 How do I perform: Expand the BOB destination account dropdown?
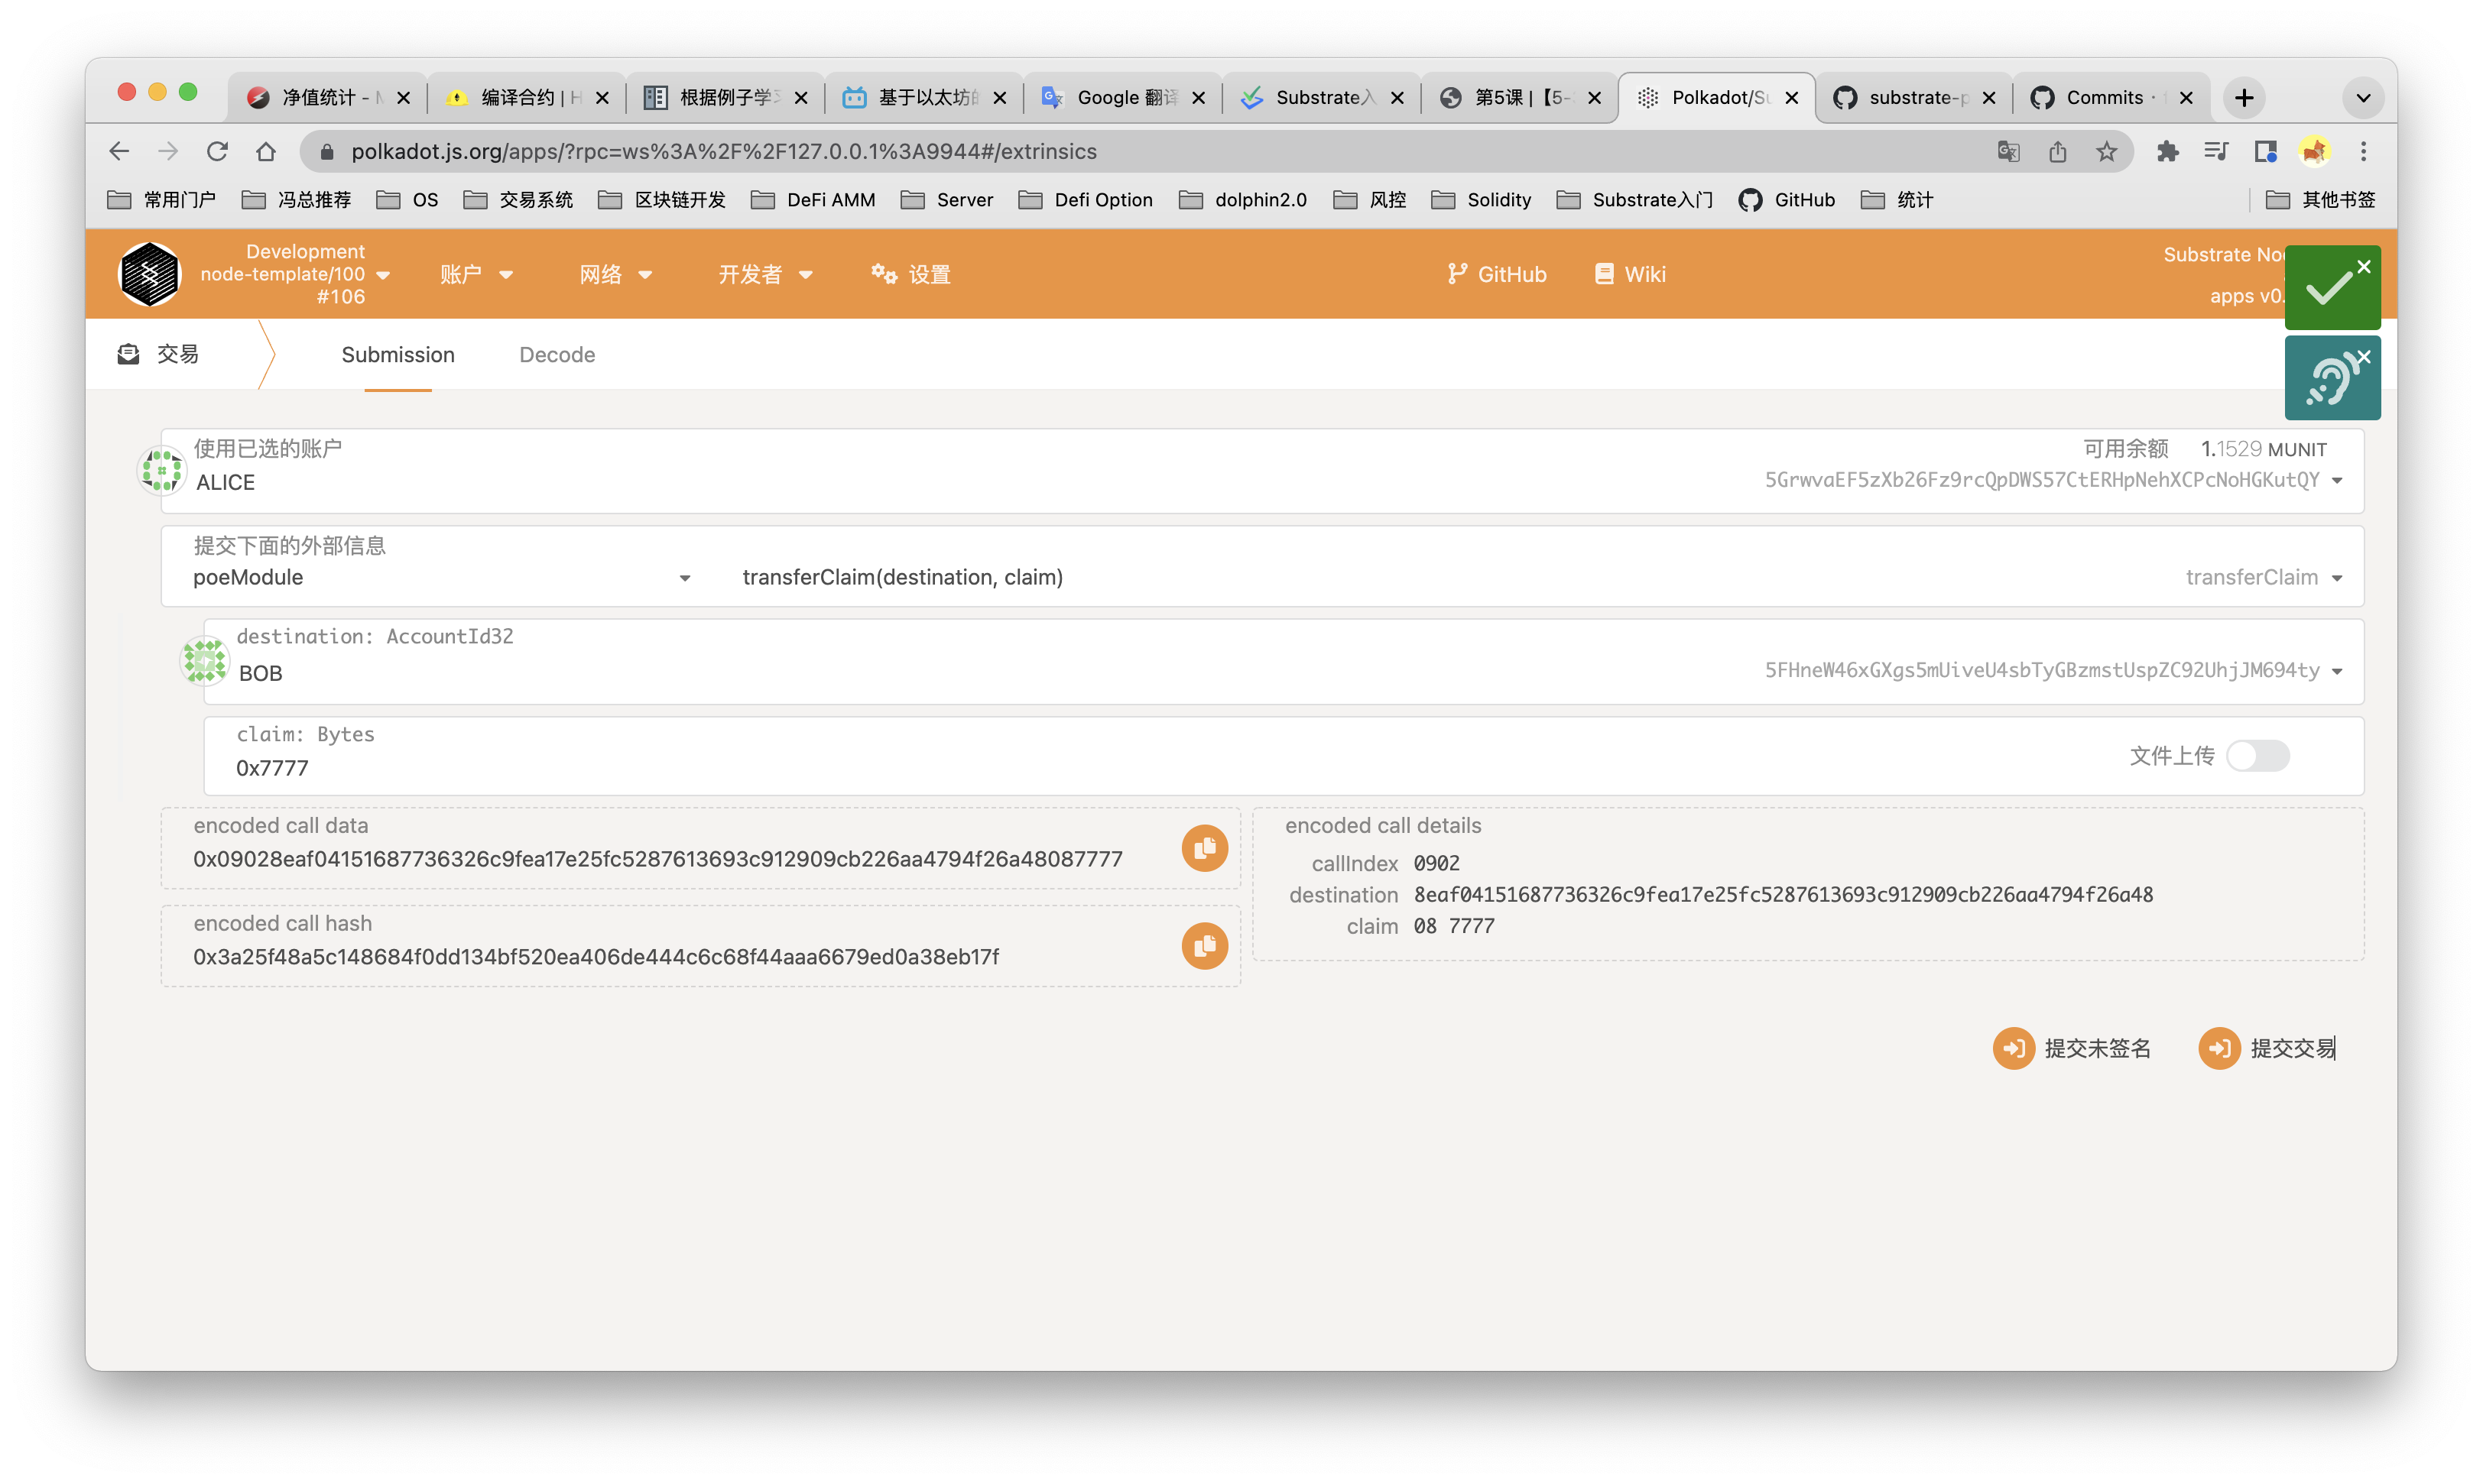tap(2337, 671)
